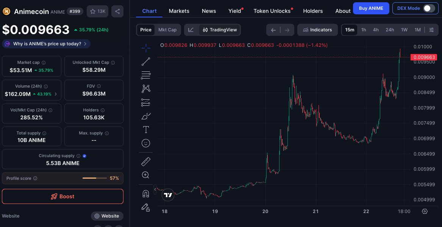Image resolution: width=442 pixels, height=227 pixels.
Task: Open chart settings gear at bottom right
Action: [x=425, y=211]
